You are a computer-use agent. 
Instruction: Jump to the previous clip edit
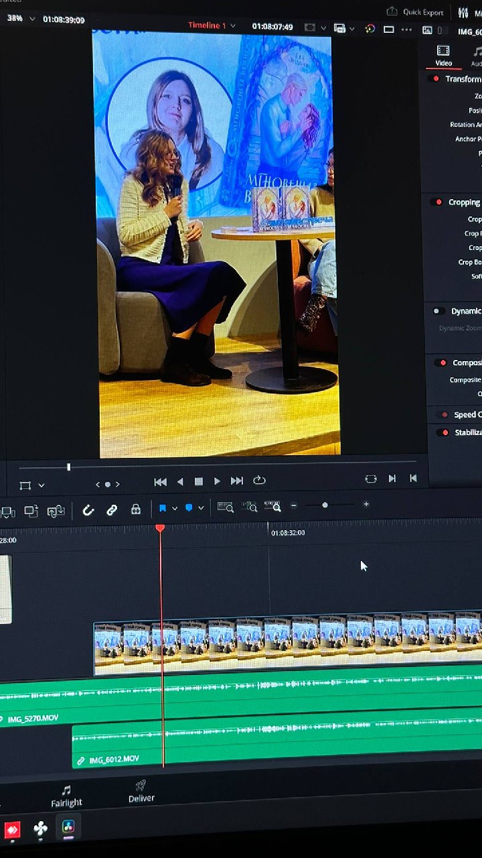(413, 478)
